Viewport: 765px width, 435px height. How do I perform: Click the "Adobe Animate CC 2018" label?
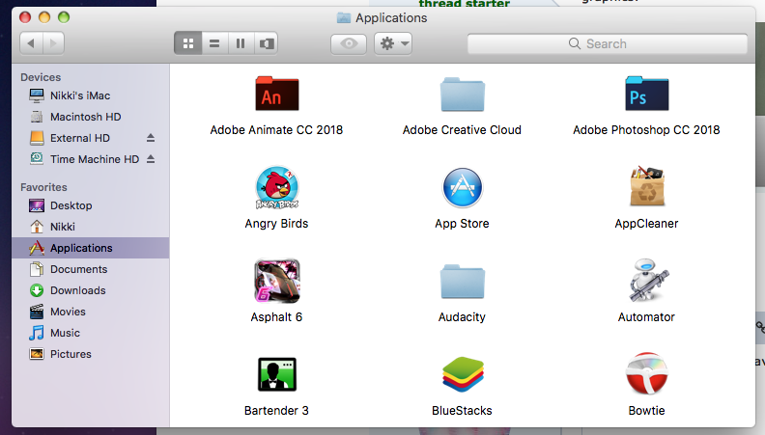click(276, 130)
